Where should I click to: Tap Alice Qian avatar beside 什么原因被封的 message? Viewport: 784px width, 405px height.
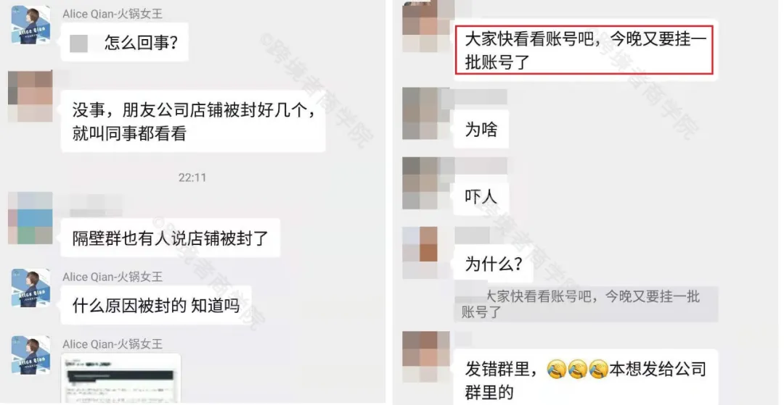(x=30, y=288)
